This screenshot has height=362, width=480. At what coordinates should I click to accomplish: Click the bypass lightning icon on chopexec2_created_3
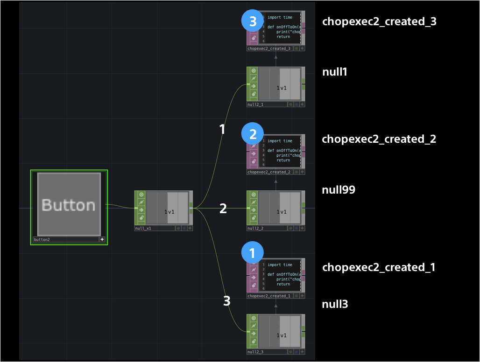coord(254,22)
